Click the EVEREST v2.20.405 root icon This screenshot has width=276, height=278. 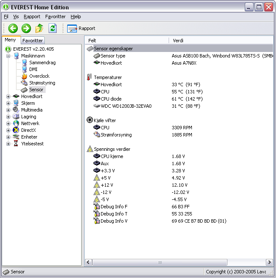[x=8, y=49]
